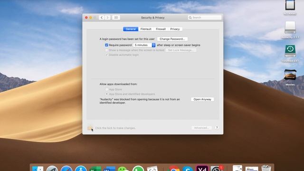Viewport: 304px width, 171px height.
Task: Launch Safari from the dock
Action: [x=66, y=168]
